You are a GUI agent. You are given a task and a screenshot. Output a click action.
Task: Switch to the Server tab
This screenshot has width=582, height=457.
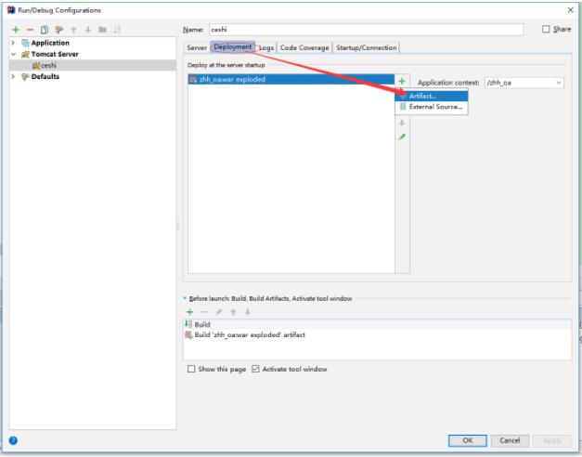pos(197,47)
